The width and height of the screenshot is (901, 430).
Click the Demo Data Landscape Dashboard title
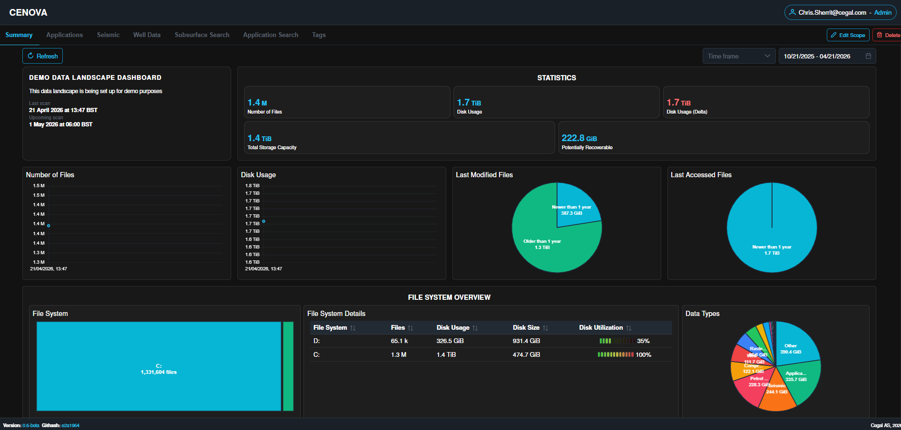click(95, 77)
